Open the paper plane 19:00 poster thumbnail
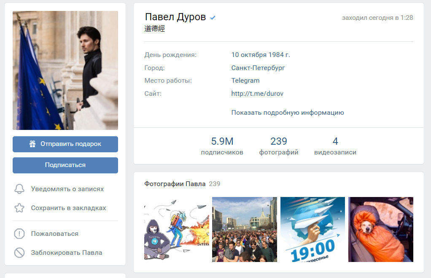This screenshot has height=278, width=431. (312, 229)
